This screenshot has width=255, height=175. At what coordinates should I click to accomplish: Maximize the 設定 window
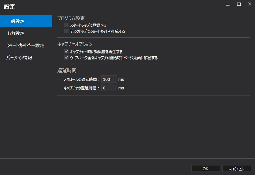pyautogui.click(x=239, y=4)
